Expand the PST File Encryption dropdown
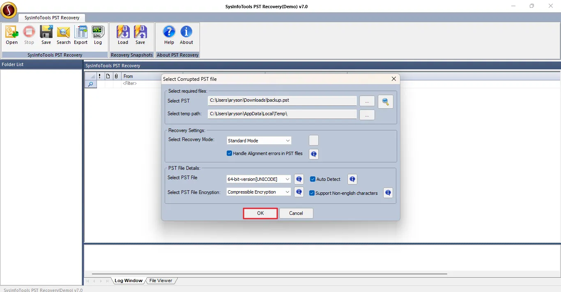561x292 pixels. (x=259, y=192)
